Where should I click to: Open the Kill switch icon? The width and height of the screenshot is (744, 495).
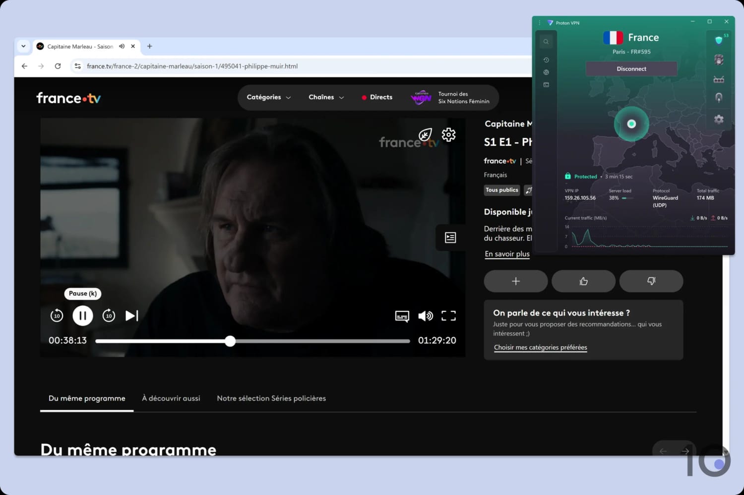pyautogui.click(x=719, y=60)
